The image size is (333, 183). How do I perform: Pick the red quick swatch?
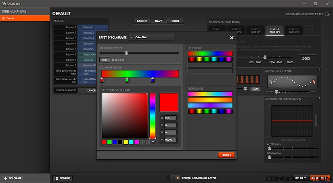pos(104,142)
